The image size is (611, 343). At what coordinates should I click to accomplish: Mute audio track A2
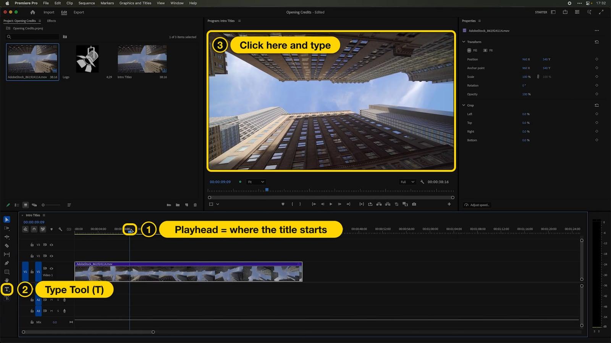pos(52,300)
